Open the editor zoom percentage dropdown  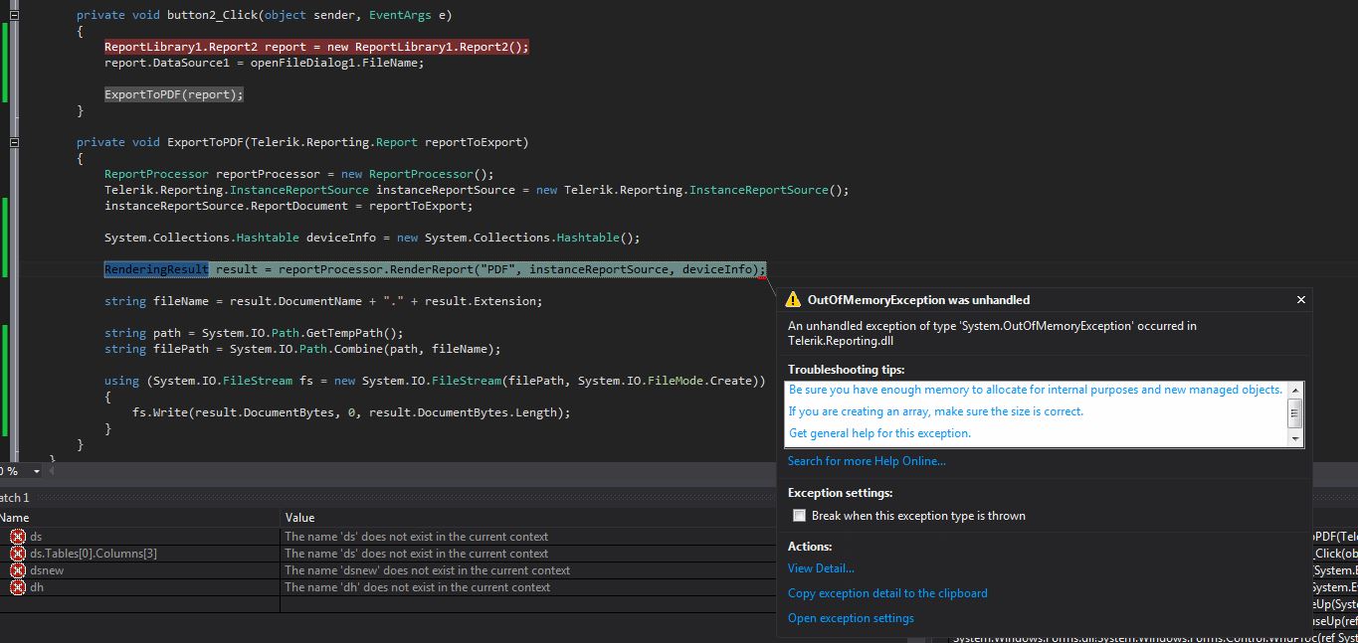pos(37,471)
